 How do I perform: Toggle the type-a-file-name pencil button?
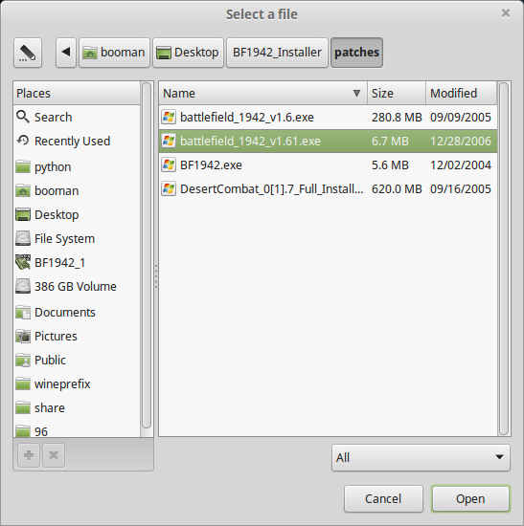[28, 53]
